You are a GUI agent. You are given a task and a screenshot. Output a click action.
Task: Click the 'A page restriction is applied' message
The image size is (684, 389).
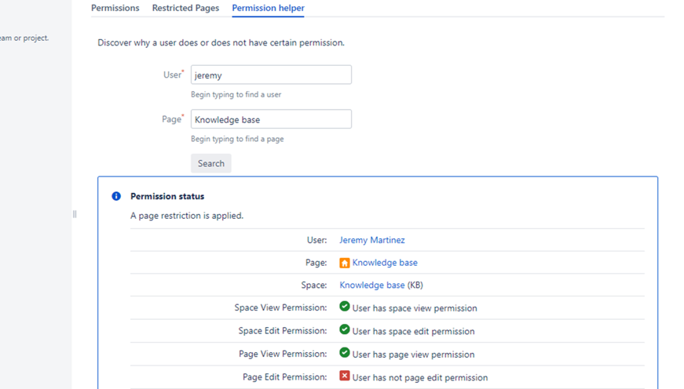click(187, 215)
